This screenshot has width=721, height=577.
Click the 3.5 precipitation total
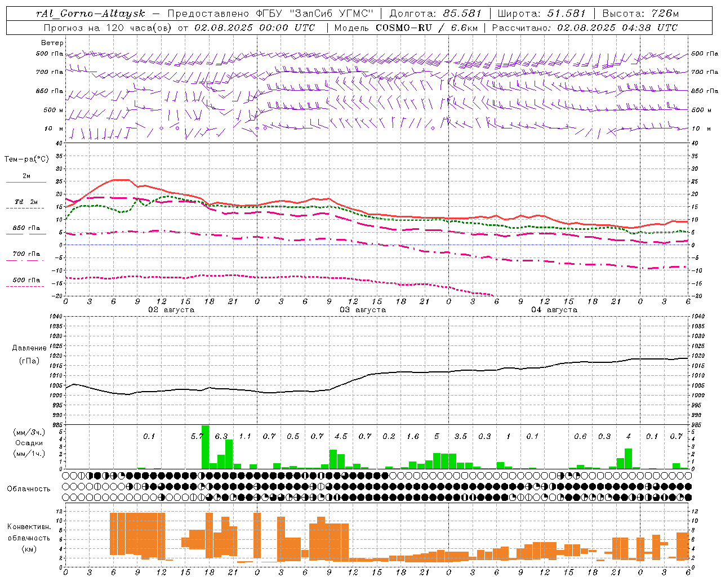click(x=460, y=436)
